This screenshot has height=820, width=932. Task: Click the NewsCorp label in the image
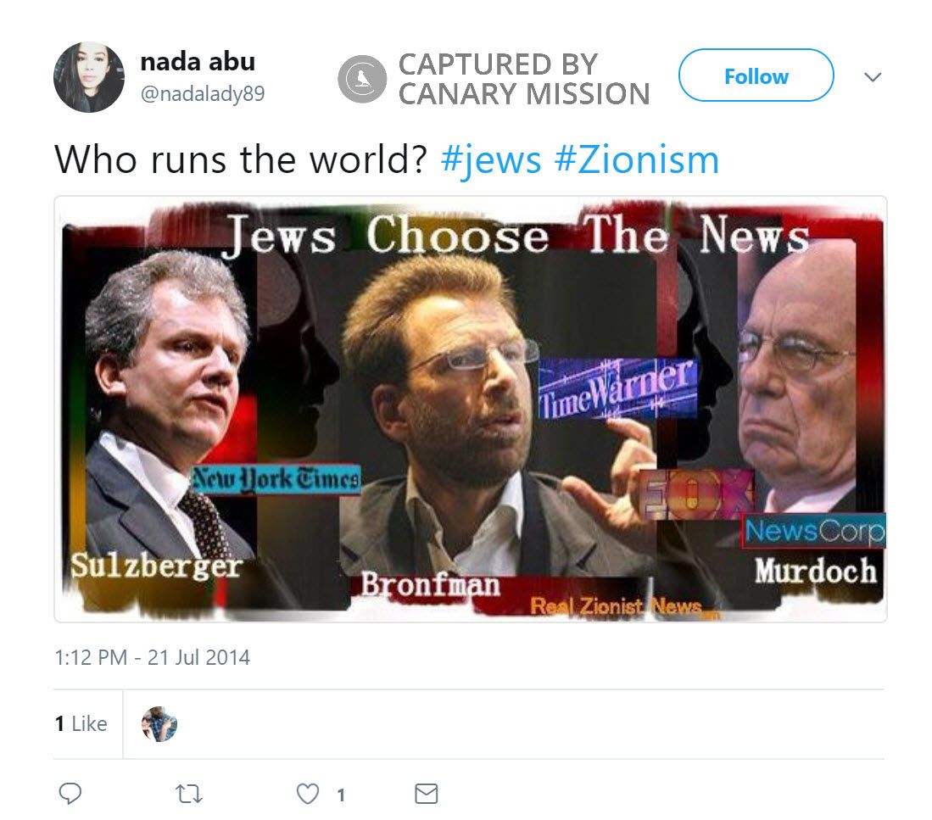(814, 531)
